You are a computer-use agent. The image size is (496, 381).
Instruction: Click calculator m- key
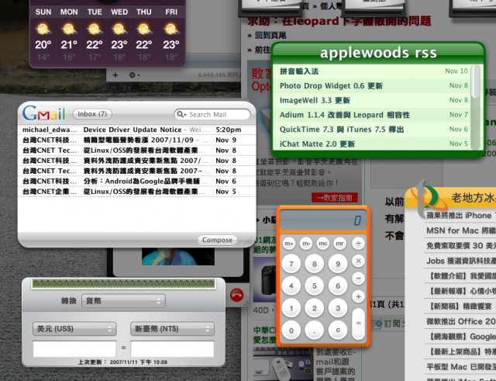(x=306, y=243)
